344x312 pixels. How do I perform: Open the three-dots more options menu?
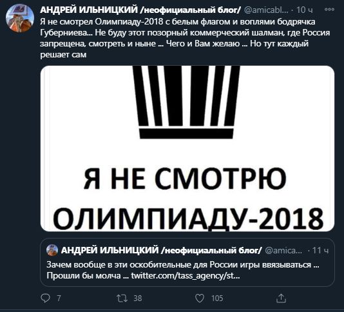point(329,10)
